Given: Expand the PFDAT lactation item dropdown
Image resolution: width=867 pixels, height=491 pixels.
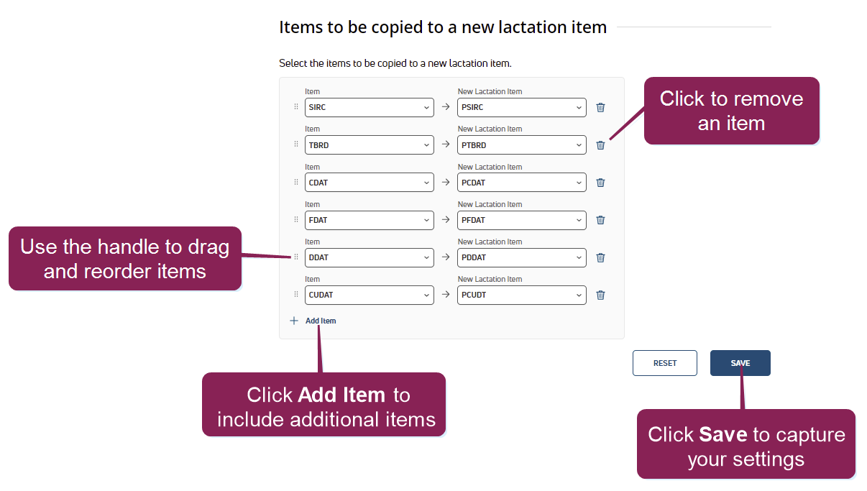Looking at the screenshot, I should (521, 220).
